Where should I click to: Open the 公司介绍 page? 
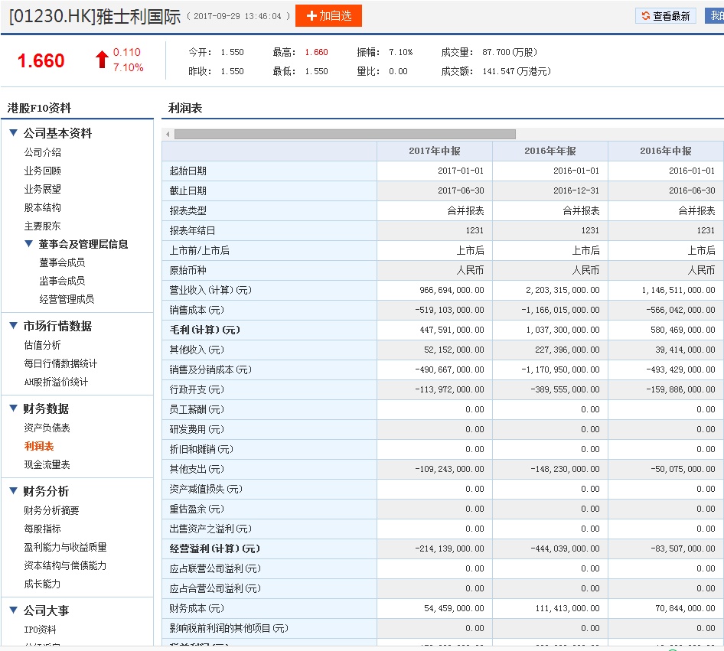pyautogui.click(x=43, y=152)
